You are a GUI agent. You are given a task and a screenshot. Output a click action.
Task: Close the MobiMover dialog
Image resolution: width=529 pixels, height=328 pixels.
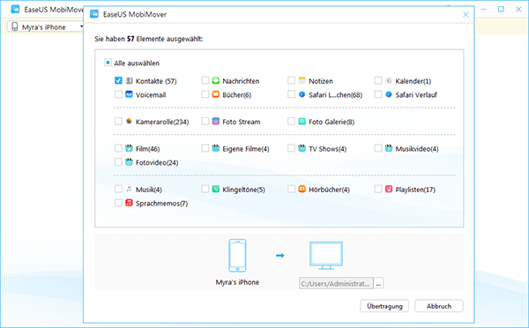[466, 14]
